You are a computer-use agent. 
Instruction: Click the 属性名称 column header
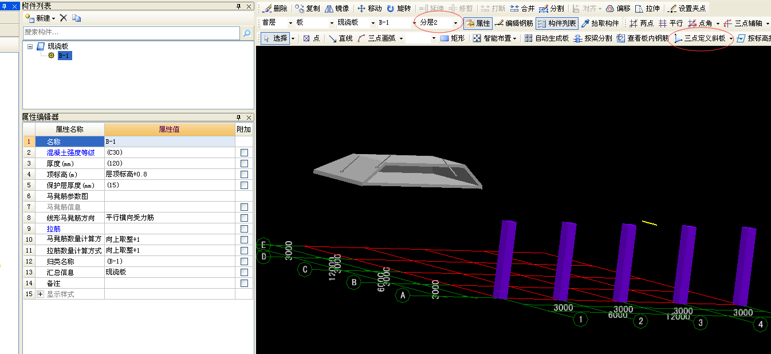[x=69, y=129]
